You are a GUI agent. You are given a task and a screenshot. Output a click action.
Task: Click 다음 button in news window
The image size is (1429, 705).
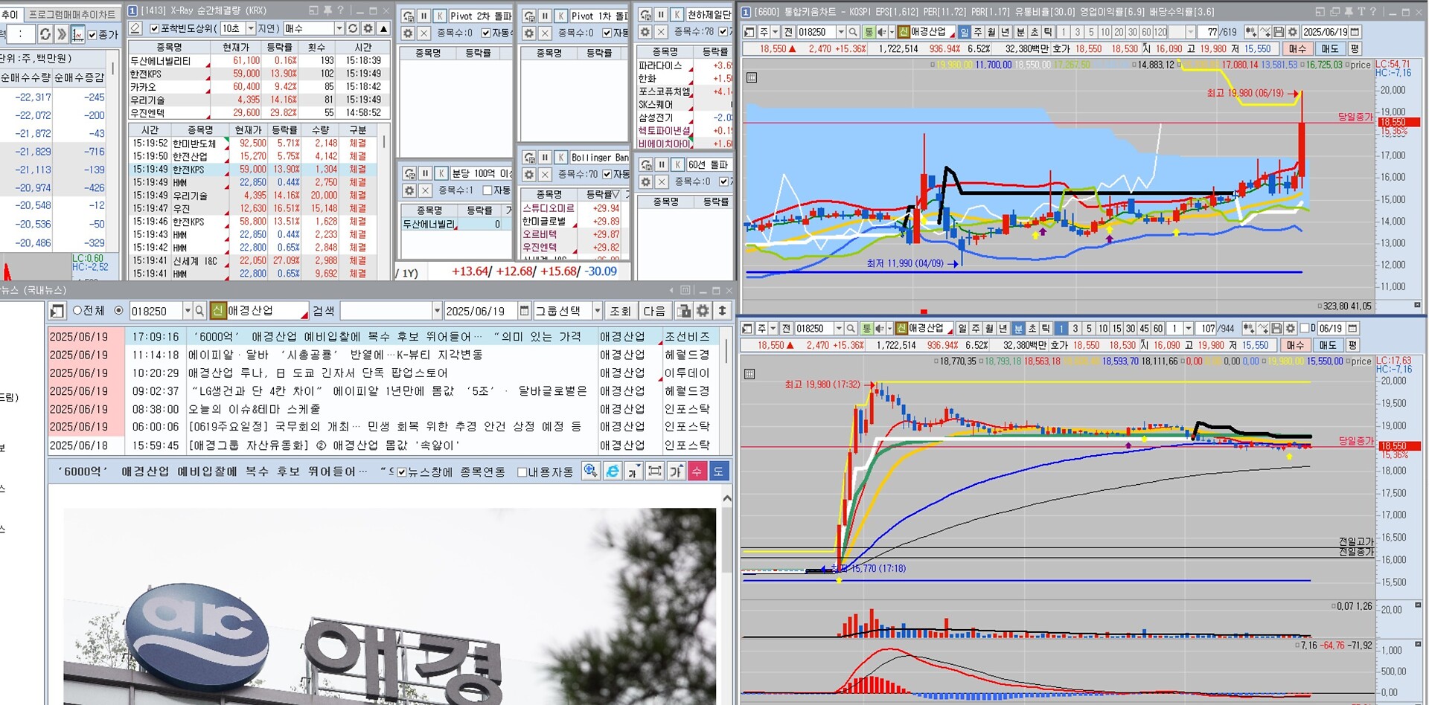(x=654, y=311)
